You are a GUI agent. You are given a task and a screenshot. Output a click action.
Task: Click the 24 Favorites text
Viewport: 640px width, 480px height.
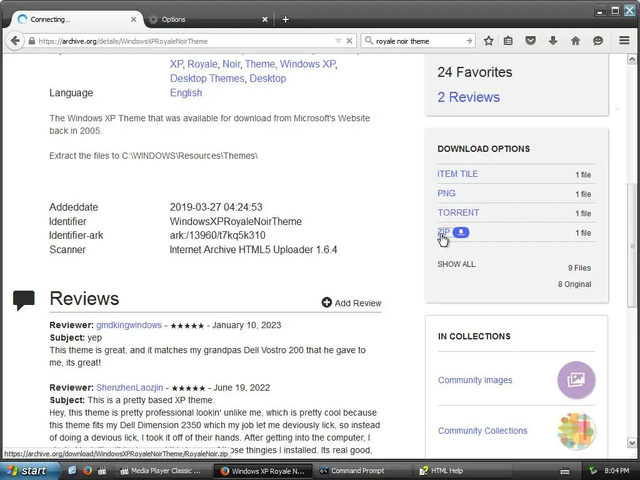475,72
